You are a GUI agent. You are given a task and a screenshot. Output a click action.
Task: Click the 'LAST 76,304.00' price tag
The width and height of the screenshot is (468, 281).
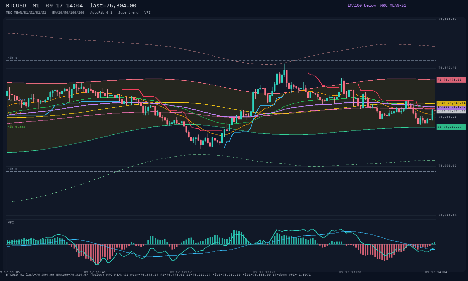click(x=451, y=111)
